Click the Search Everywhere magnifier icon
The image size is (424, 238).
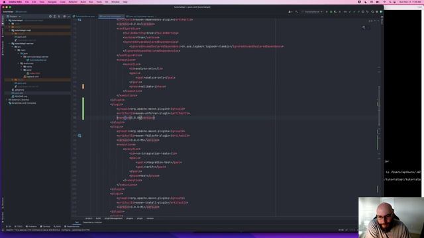[372, 12]
